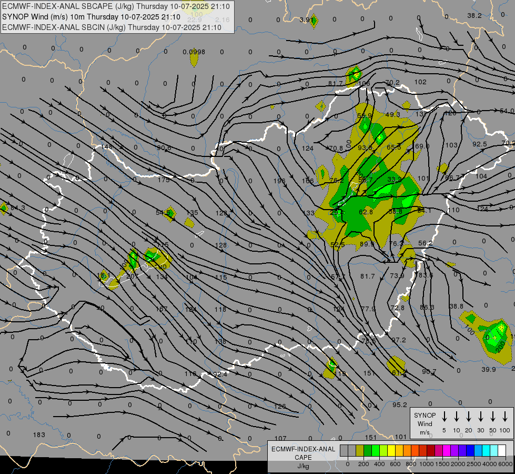Pick the dark maroon red swatch in legend
515x474 pixels.
[431, 450]
